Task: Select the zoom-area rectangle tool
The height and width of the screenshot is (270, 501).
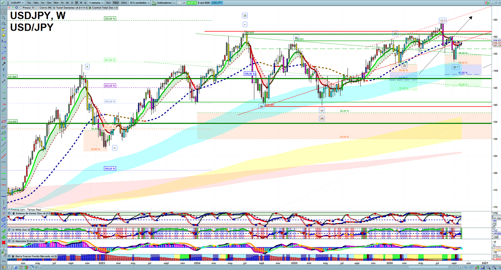Action: (4, 23)
